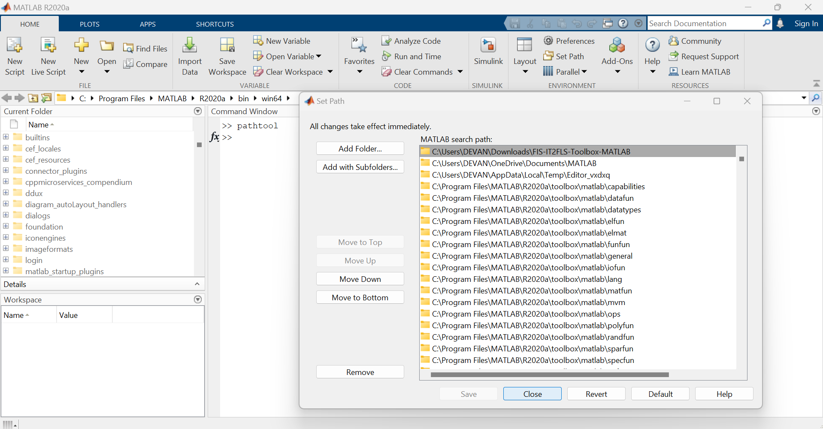823x429 pixels.
Task: Open the Parallel dropdown
Action: [x=565, y=72]
